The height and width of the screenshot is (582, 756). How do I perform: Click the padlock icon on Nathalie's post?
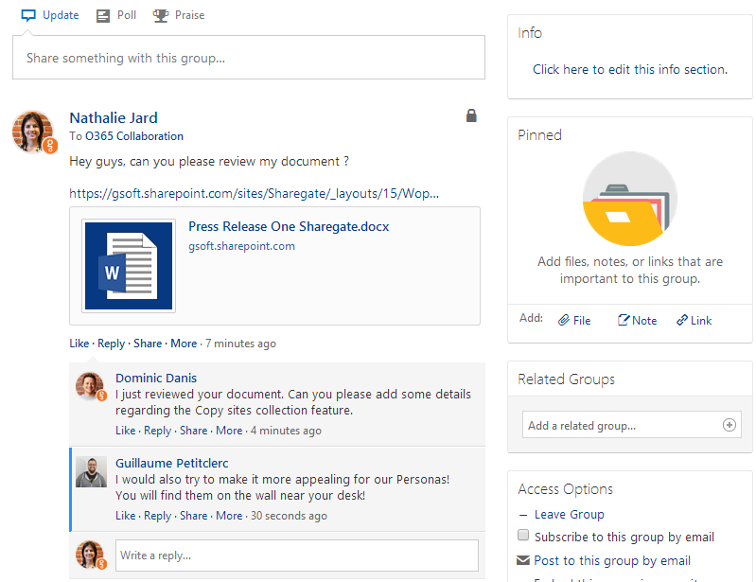[471, 115]
